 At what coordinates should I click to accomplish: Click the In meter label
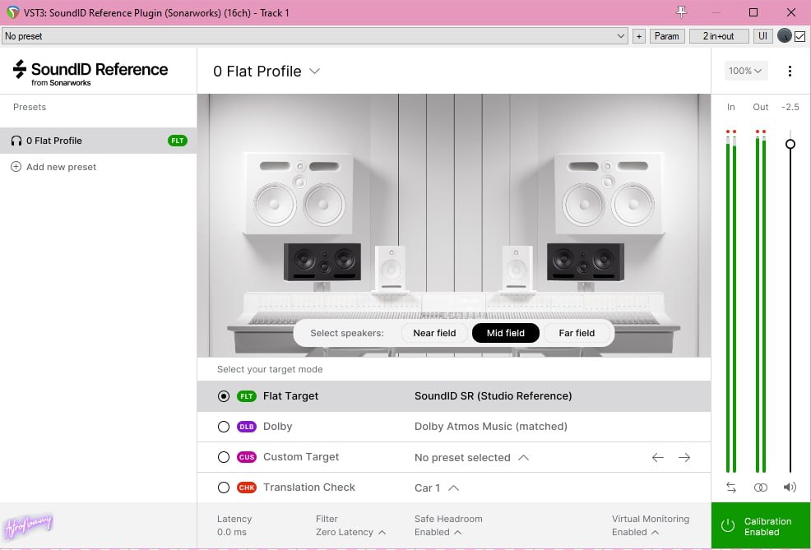[x=731, y=107]
